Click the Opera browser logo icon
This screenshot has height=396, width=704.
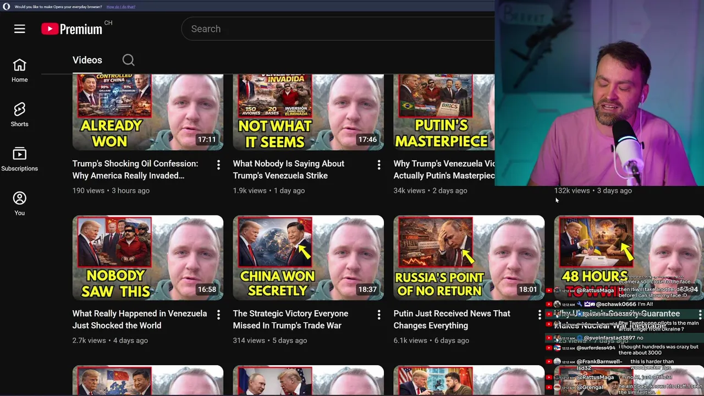tap(6, 7)
